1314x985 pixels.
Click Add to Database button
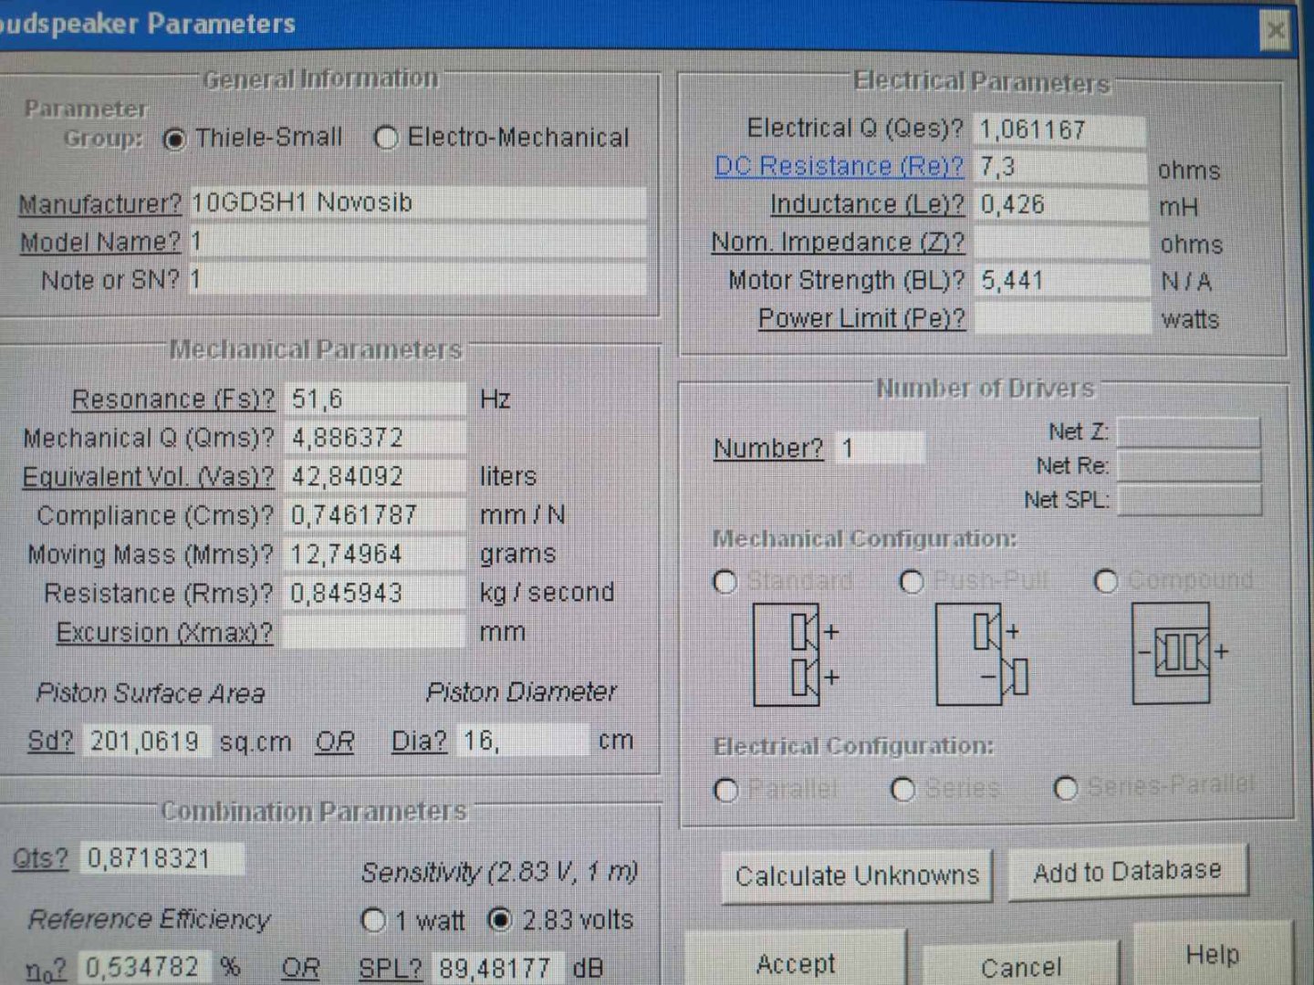point(1126,873)
